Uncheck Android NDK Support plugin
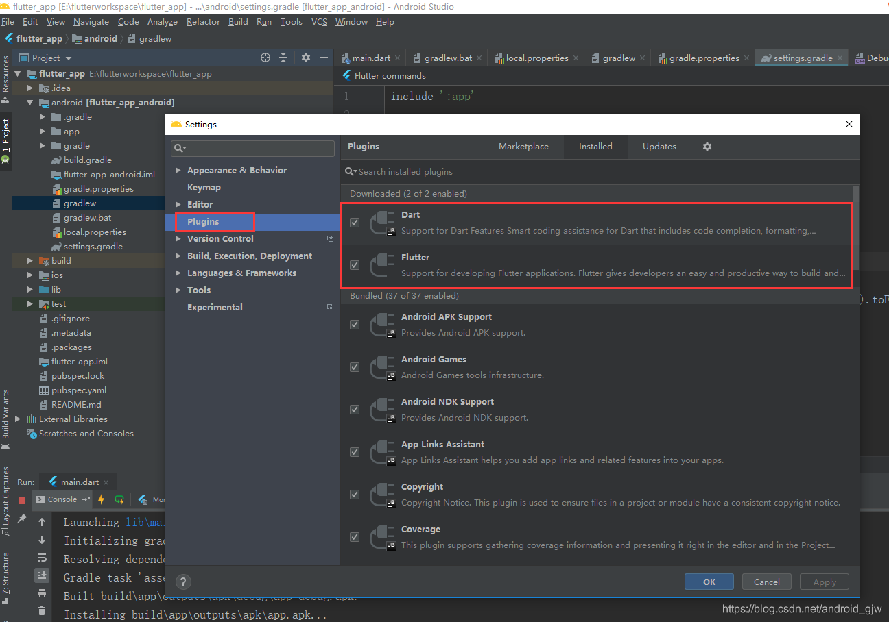889x622 pixels. [x=355, y=410]
